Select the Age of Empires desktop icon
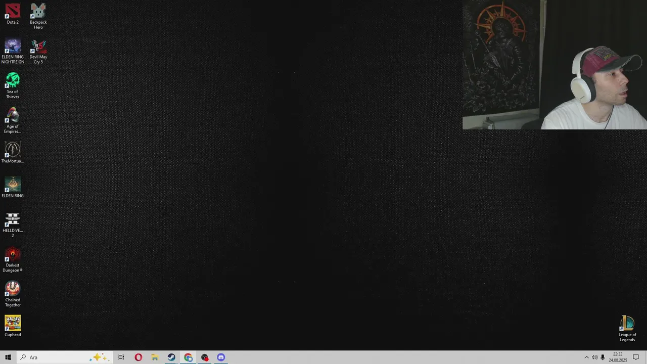647x364 pixels. (x=13, y=121)
